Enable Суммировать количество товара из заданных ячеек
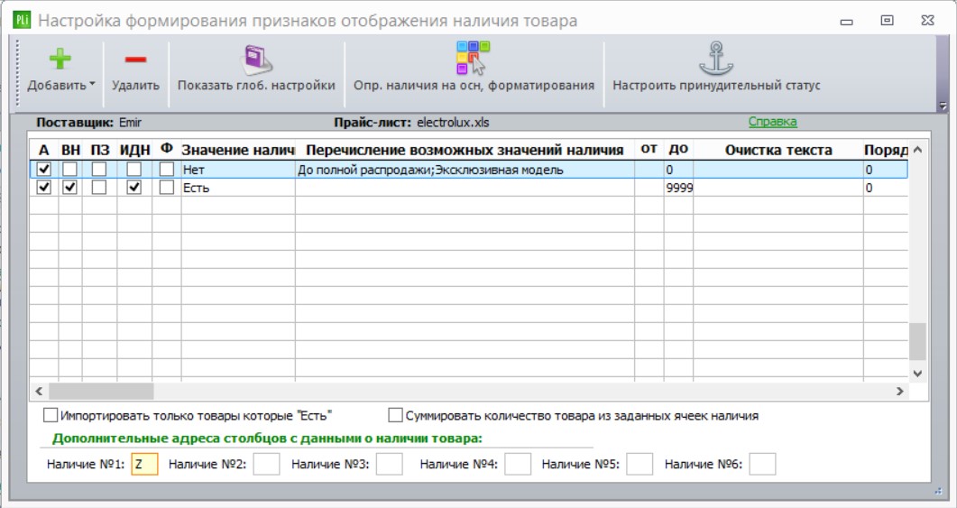 [x=395, y=416]
